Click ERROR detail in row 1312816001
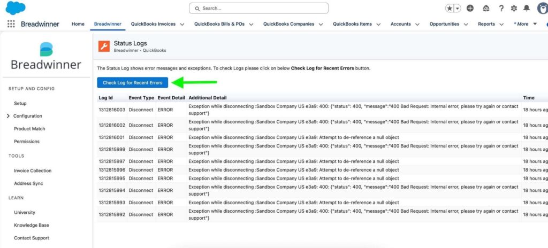Viewport: 548px width, 248px height. tap(165, 137)
